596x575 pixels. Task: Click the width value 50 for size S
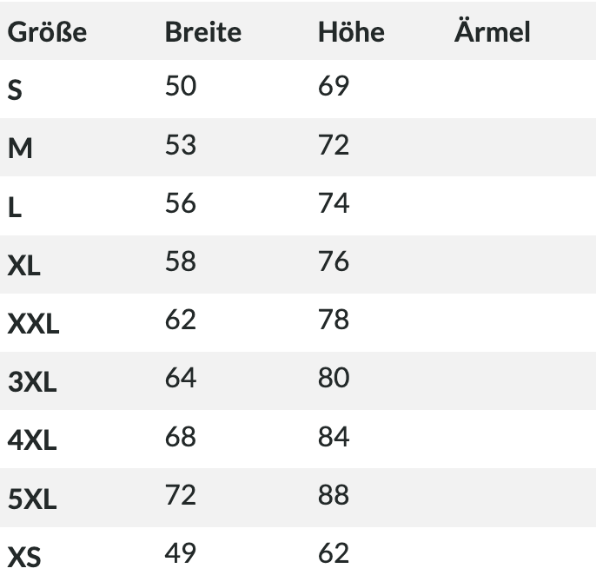click(181, 85)
